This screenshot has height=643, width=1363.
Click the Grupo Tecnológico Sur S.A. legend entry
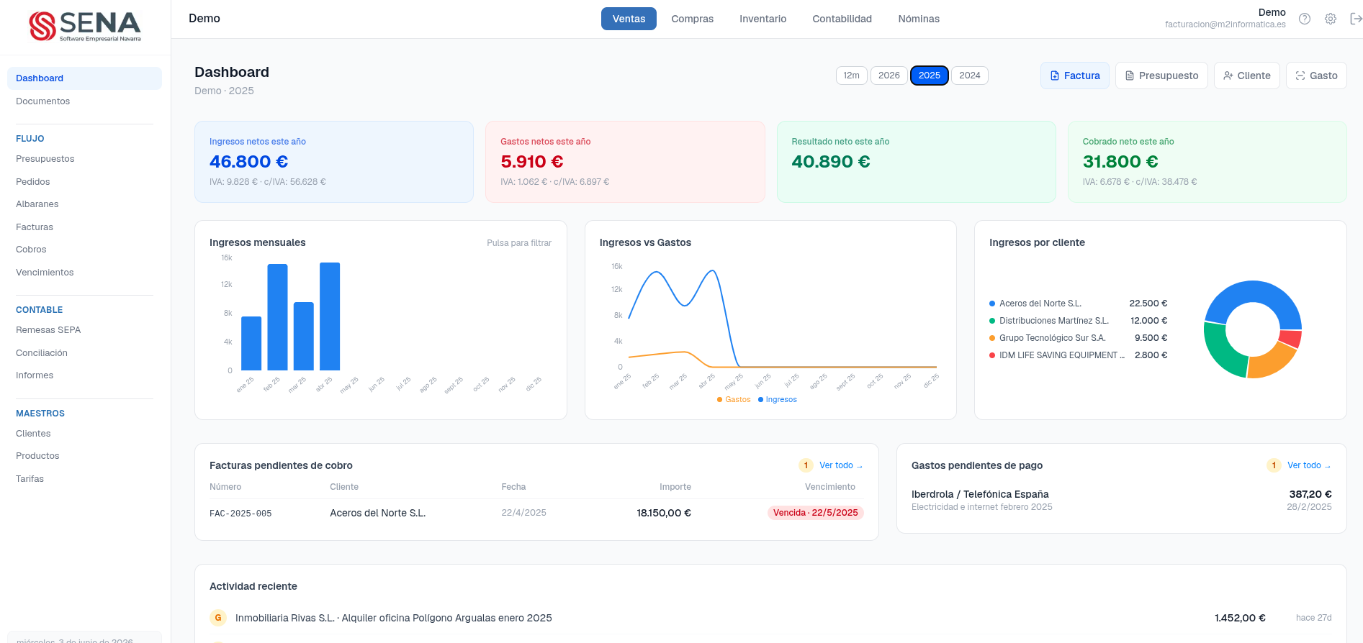(x=1078, y=338)
